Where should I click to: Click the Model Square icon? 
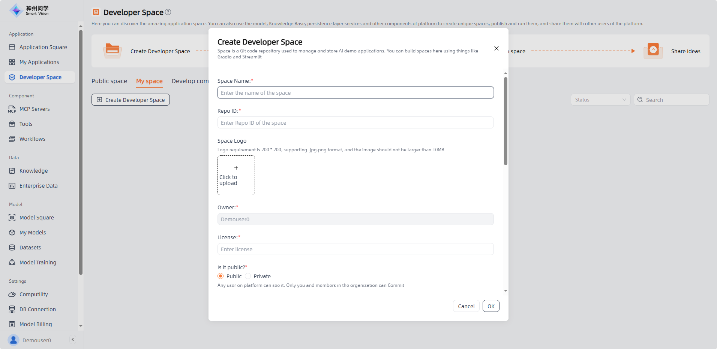coord(12,218)
